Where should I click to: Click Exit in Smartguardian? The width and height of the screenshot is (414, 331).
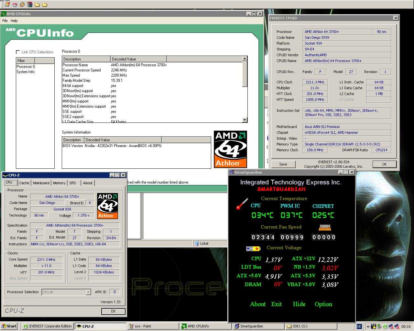click(x=277, y=304)
